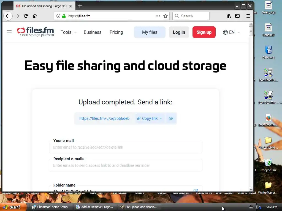Viewport: 282px width, 211px height.
Task: Close the File upload and sharing tab
Action: pos(70,6)
